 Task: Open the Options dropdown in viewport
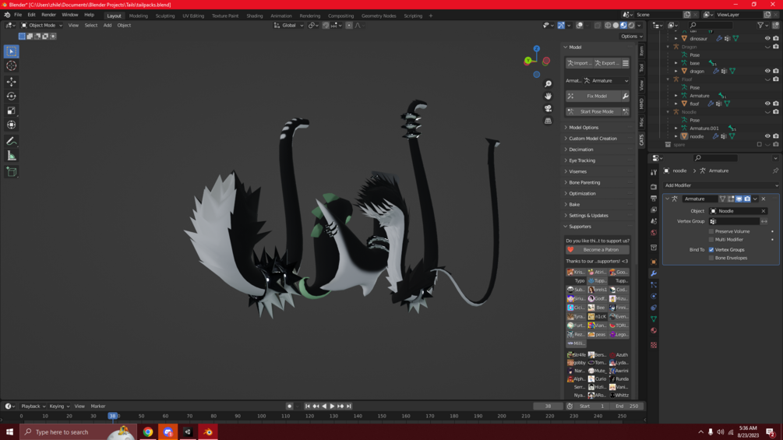(632, 36)
